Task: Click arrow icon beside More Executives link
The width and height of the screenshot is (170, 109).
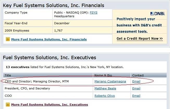Action: point(8,105)
